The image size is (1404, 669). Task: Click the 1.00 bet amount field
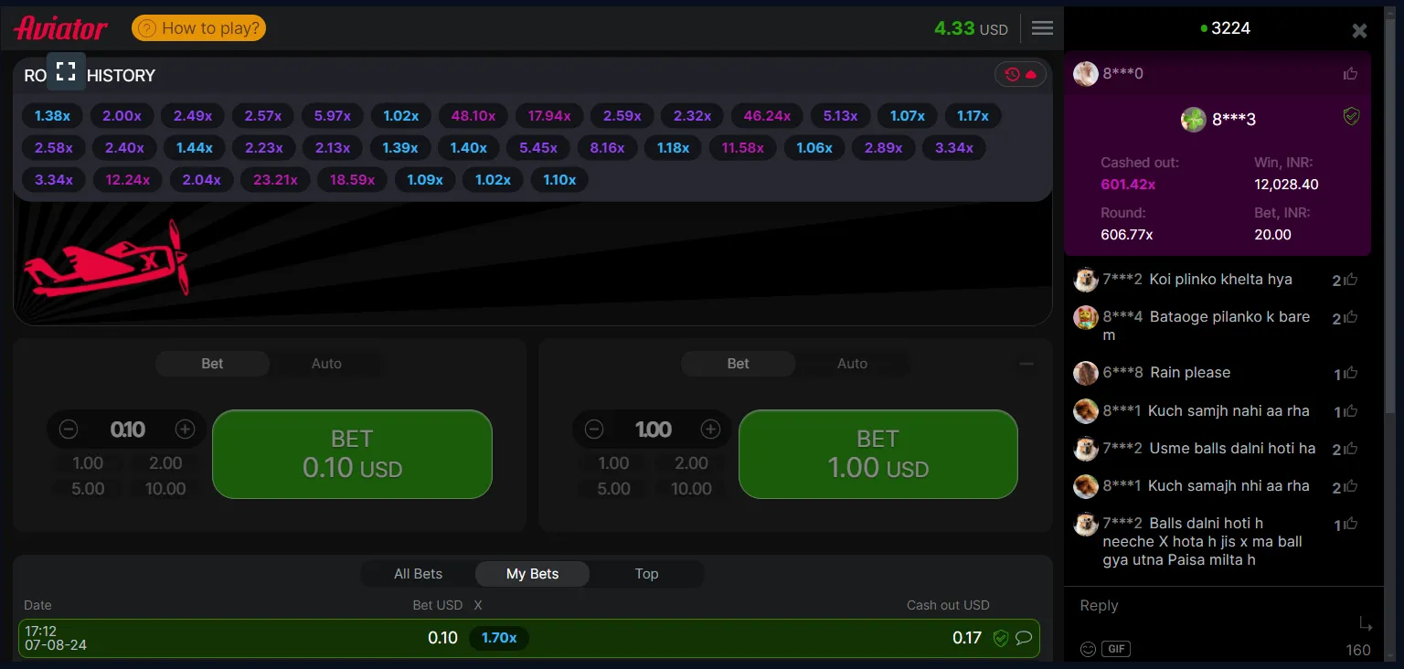coord(653,430)
